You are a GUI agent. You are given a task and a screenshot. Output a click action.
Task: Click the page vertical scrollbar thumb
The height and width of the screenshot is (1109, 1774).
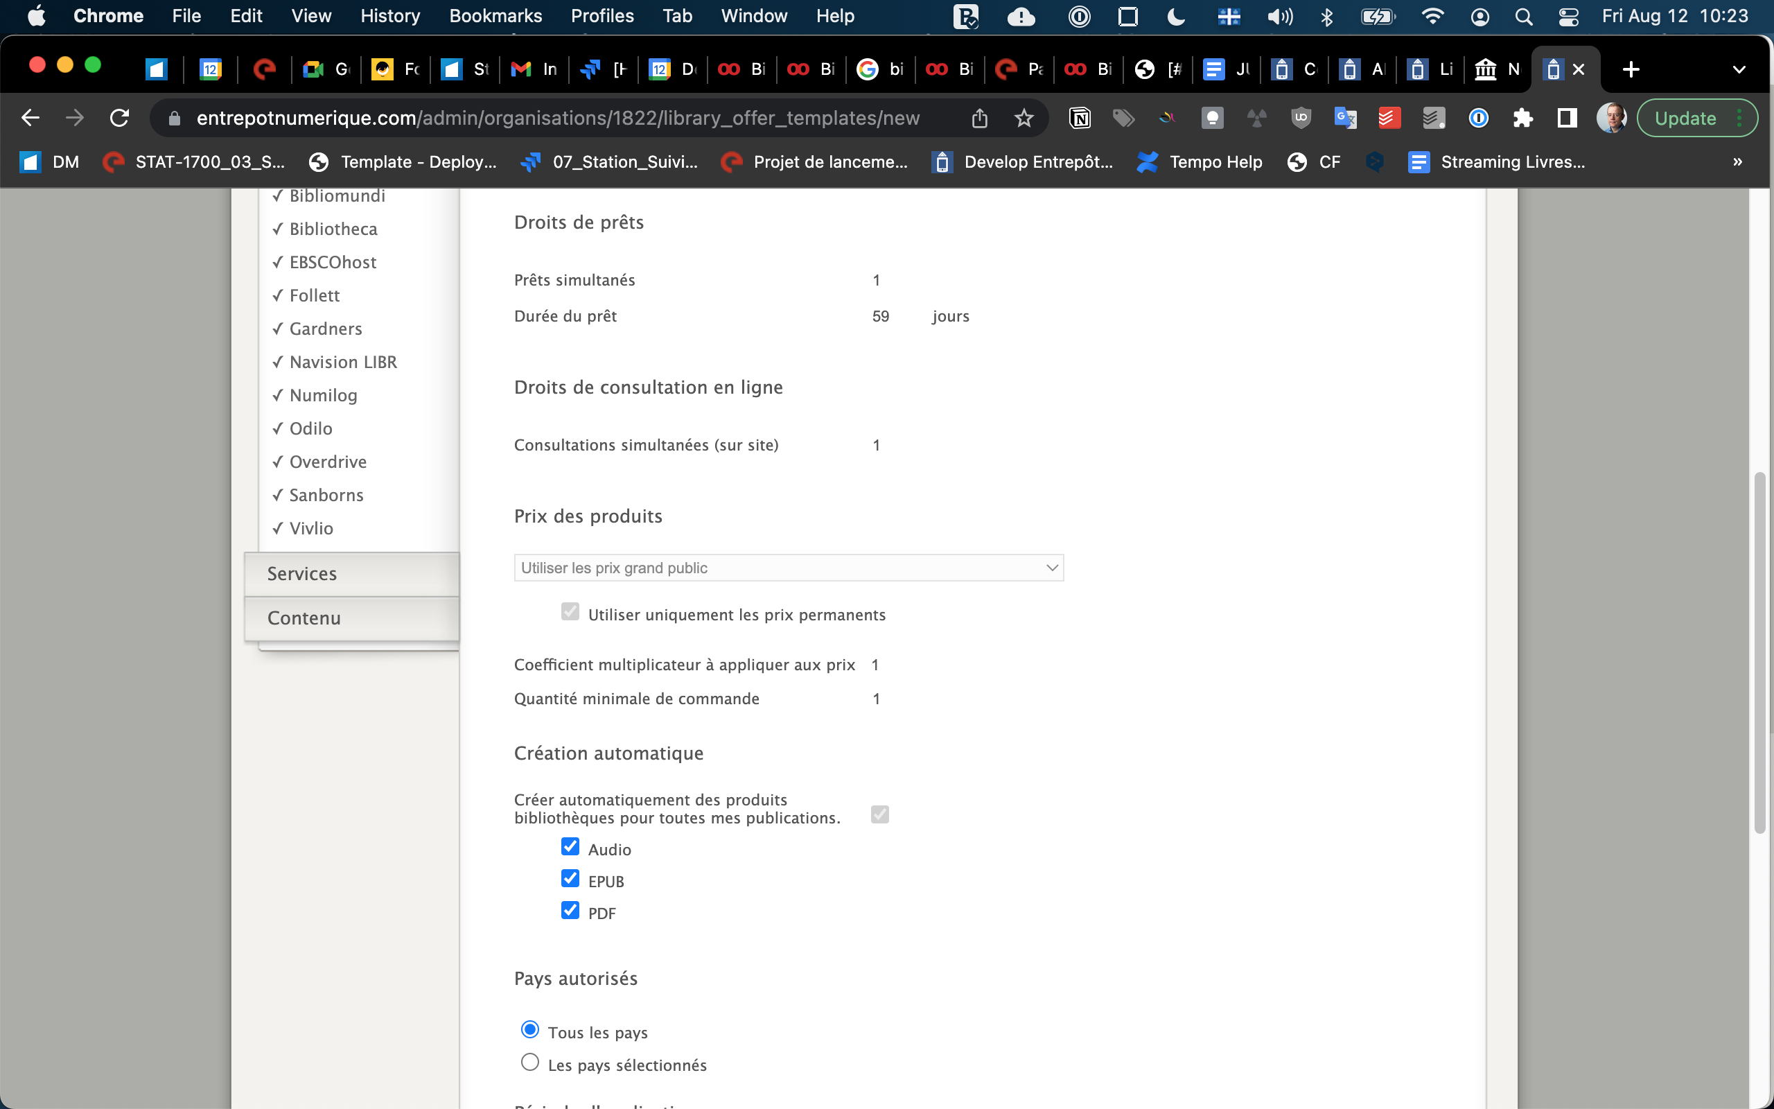pos(1759,653)
